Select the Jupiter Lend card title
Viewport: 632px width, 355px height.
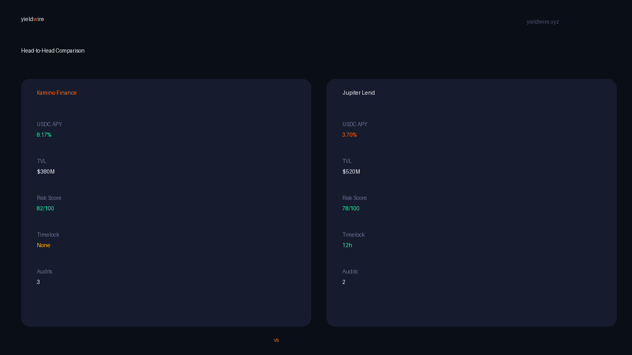[x=359, y=93]
